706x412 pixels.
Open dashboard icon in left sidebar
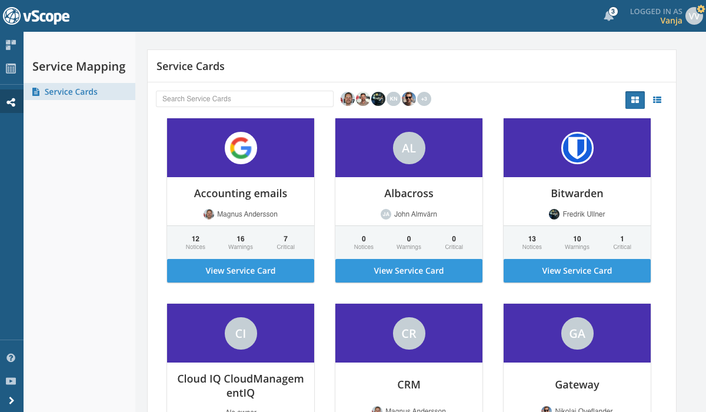tap(11, 45)
